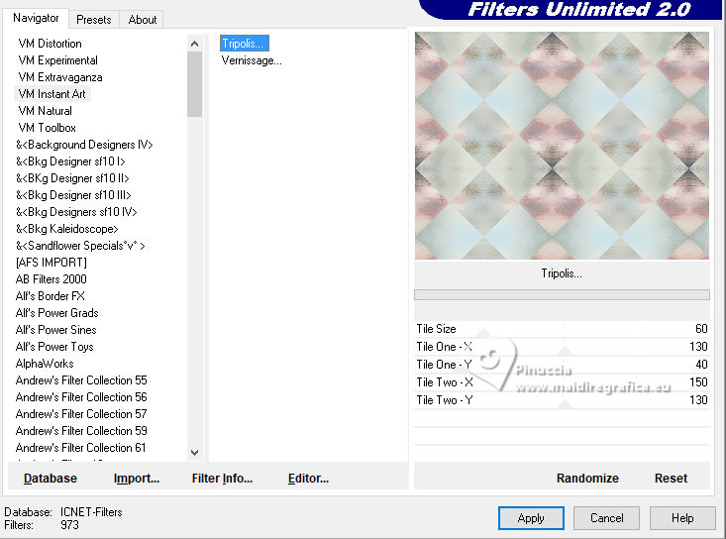Select Andrew's Filter Collection 57

pos(81,414)
